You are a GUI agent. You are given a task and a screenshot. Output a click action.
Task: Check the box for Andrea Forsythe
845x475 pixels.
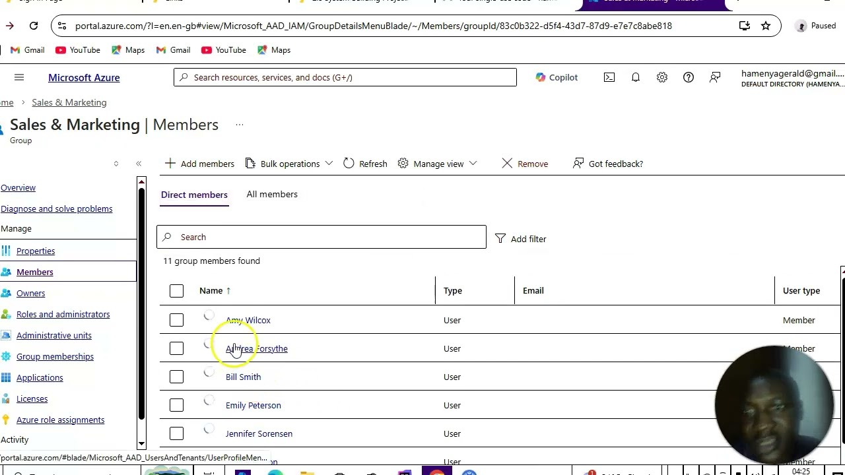[x=176, y=348]
